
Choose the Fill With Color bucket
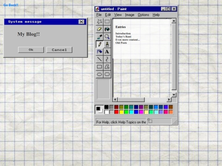107,29
